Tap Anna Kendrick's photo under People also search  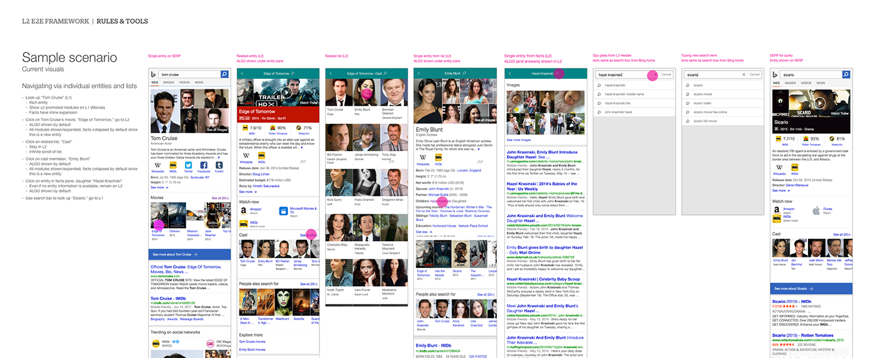point(459,309)
